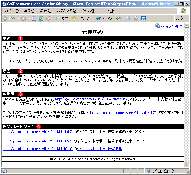Click the Microsoft Corporation copyright footer text
The width and height of the screenshot is (191, 175).
(x=93, y=159)
